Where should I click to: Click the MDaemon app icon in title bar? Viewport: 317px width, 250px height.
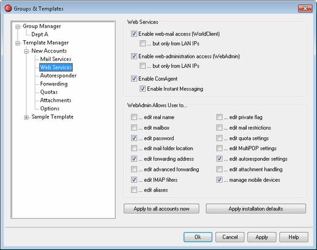(x=9, y=9)
